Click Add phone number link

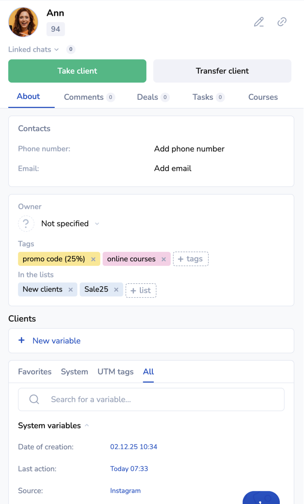click(x=189, y=149)
